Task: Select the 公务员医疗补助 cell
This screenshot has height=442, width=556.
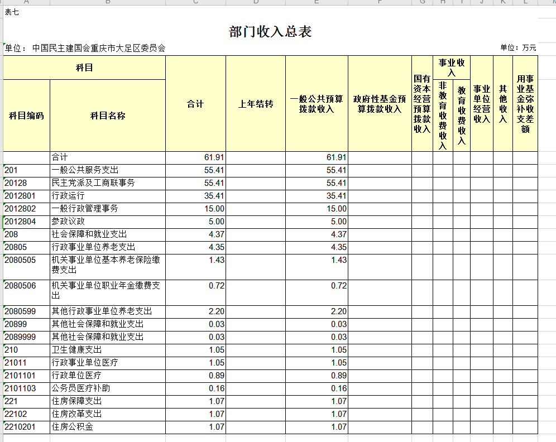Action: pyautogui.click(x=108, y=388)
